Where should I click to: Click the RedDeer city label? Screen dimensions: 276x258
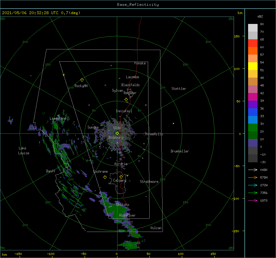(130, 93)
